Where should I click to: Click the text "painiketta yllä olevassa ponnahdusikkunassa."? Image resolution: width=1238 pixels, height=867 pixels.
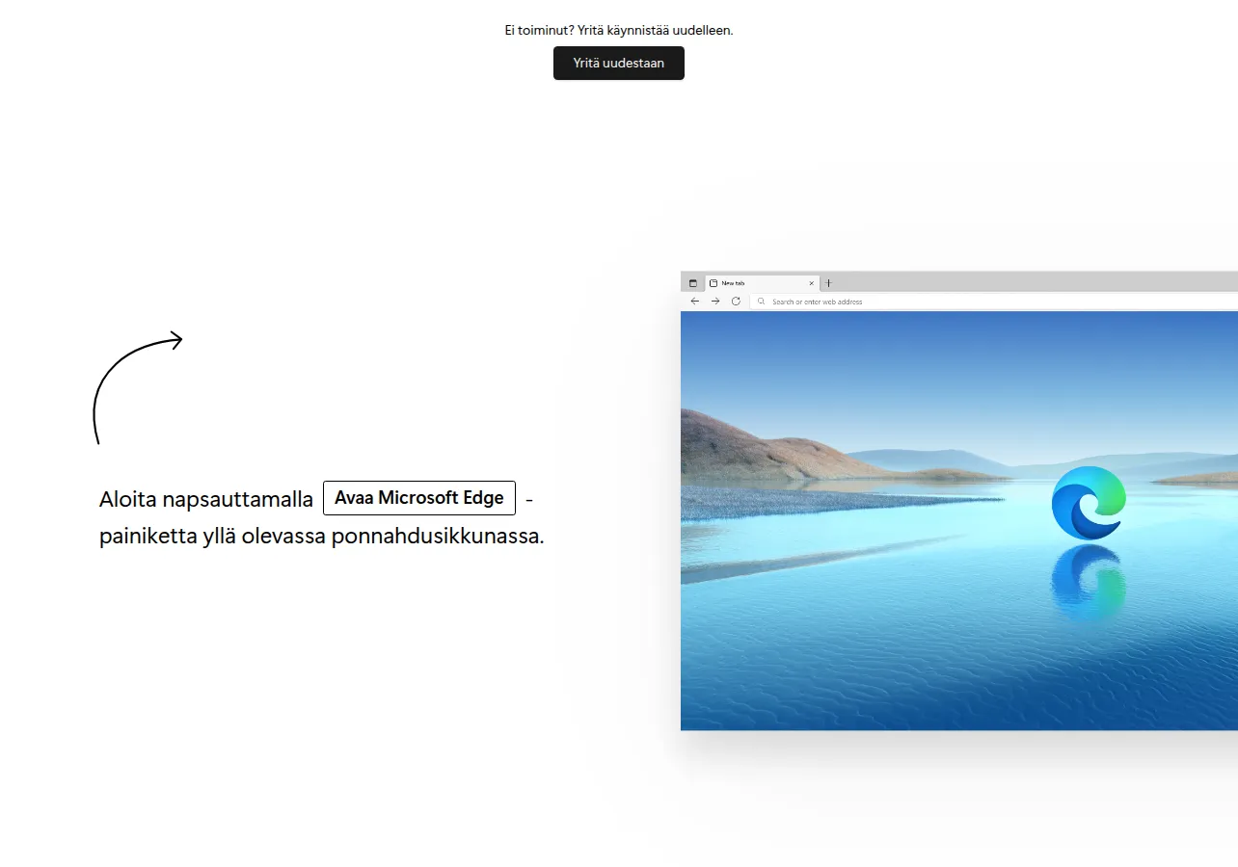322,537
